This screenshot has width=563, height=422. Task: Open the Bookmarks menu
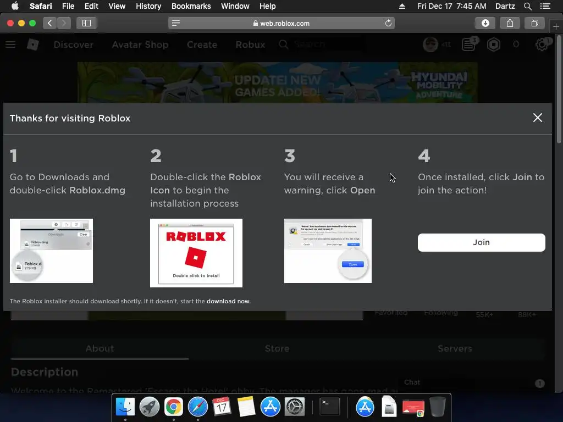pyautogui.click(x=191, y=6)
